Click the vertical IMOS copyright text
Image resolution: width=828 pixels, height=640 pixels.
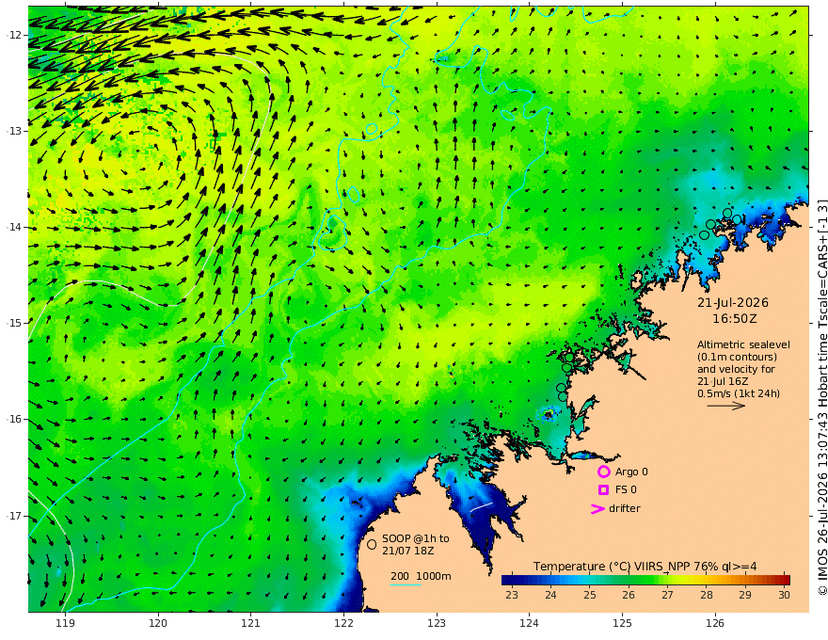(x=822, y=397)
